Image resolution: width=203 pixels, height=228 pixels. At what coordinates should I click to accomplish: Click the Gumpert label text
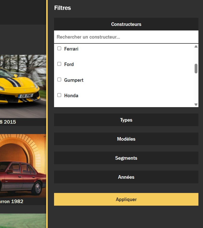[74, 80]
